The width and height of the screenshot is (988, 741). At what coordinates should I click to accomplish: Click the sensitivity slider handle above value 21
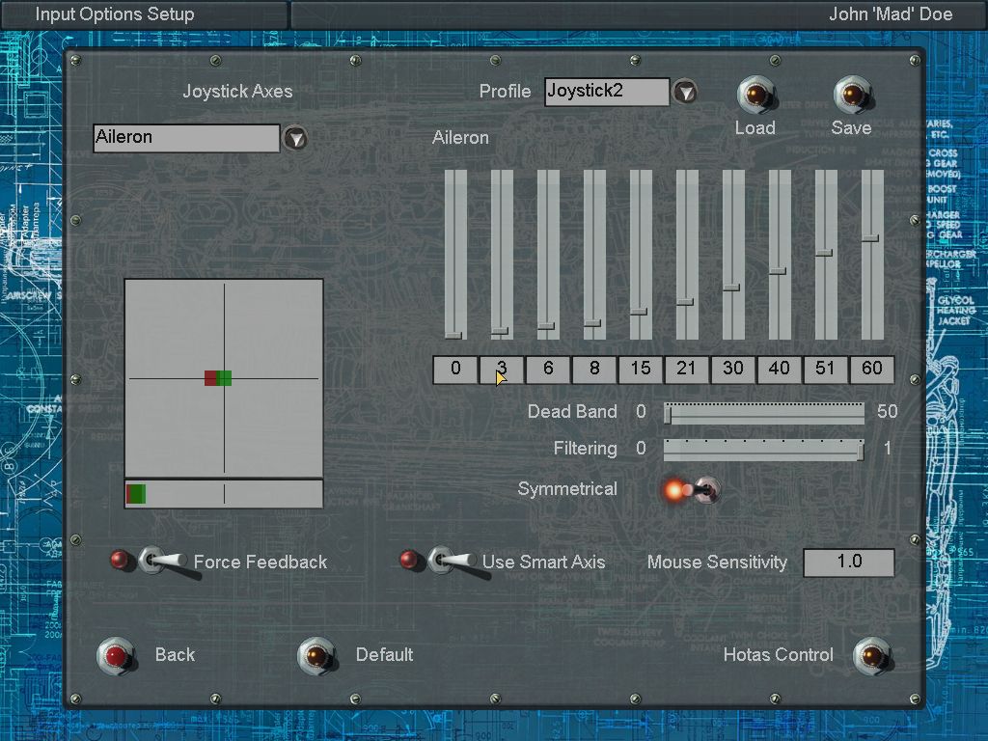click(685, 302)
